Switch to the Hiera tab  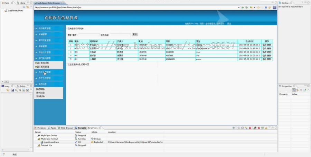point(21,3)
